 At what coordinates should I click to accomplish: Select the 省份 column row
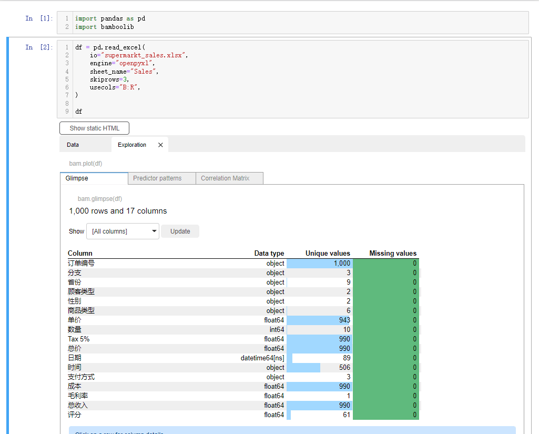(x=243, y=282)
